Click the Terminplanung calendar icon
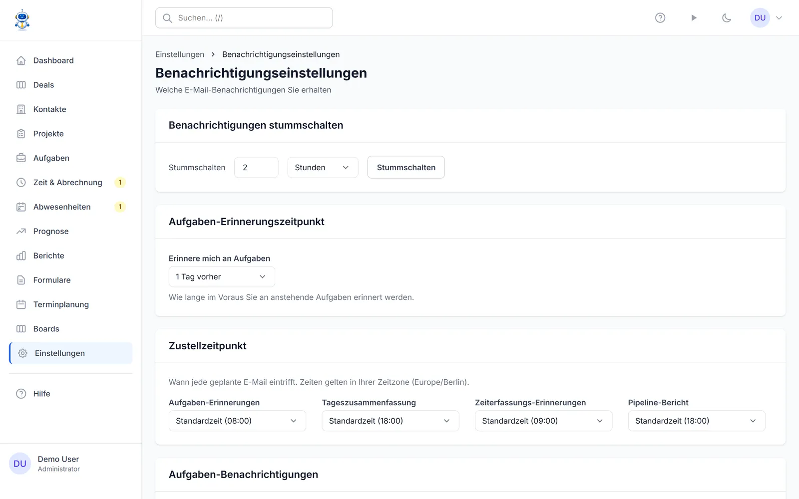The width and height of the screenshot is (799, 499). 21,304
